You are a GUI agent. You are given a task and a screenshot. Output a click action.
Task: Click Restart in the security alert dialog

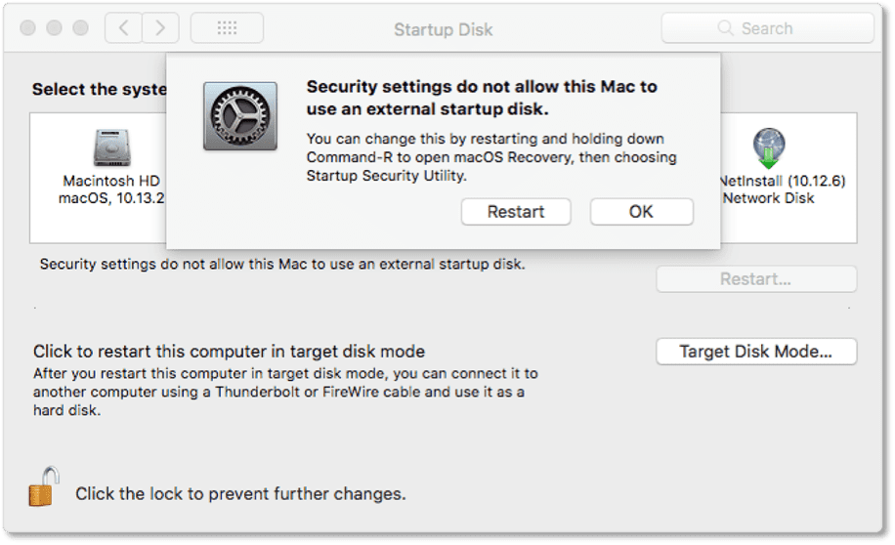coord(516,212)
